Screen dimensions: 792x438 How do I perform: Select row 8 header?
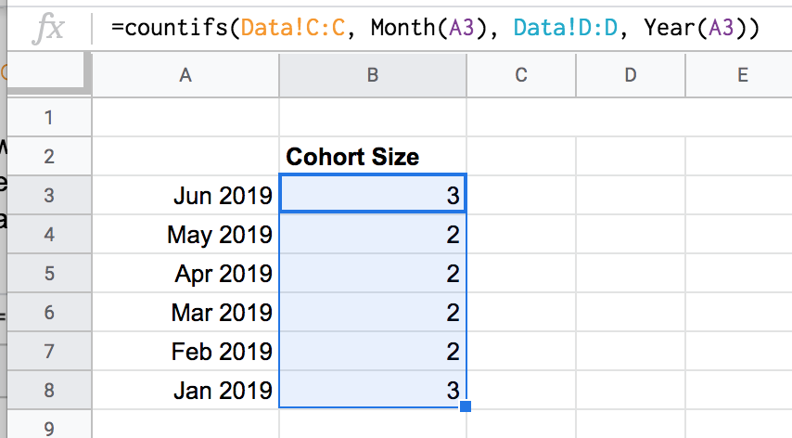click(x=49, y=391)
